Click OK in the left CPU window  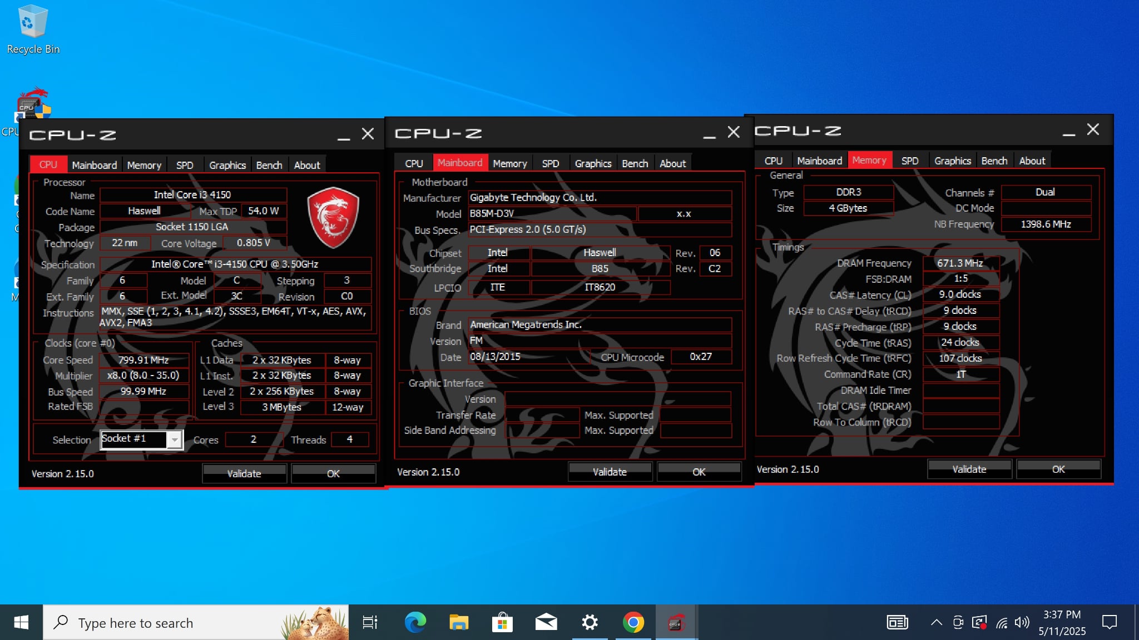click(333, 473)
